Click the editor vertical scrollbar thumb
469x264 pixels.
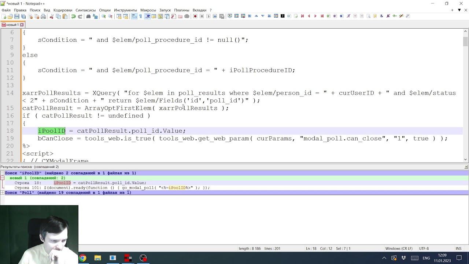click(x=465, y=41)
